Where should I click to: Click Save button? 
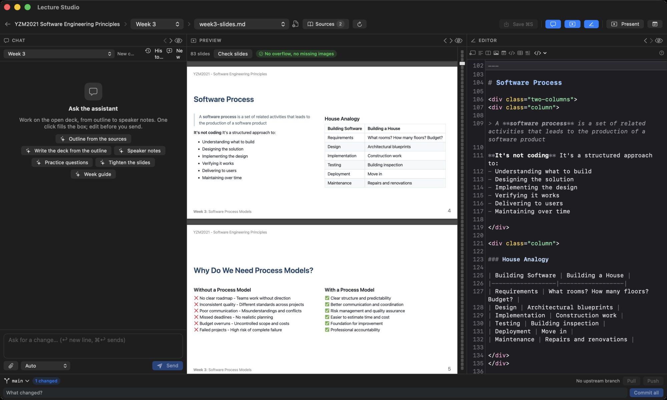[x=519, y=24]
